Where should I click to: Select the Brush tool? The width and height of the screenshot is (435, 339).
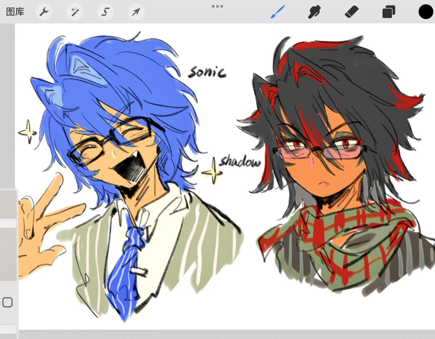tap(277, 12)
